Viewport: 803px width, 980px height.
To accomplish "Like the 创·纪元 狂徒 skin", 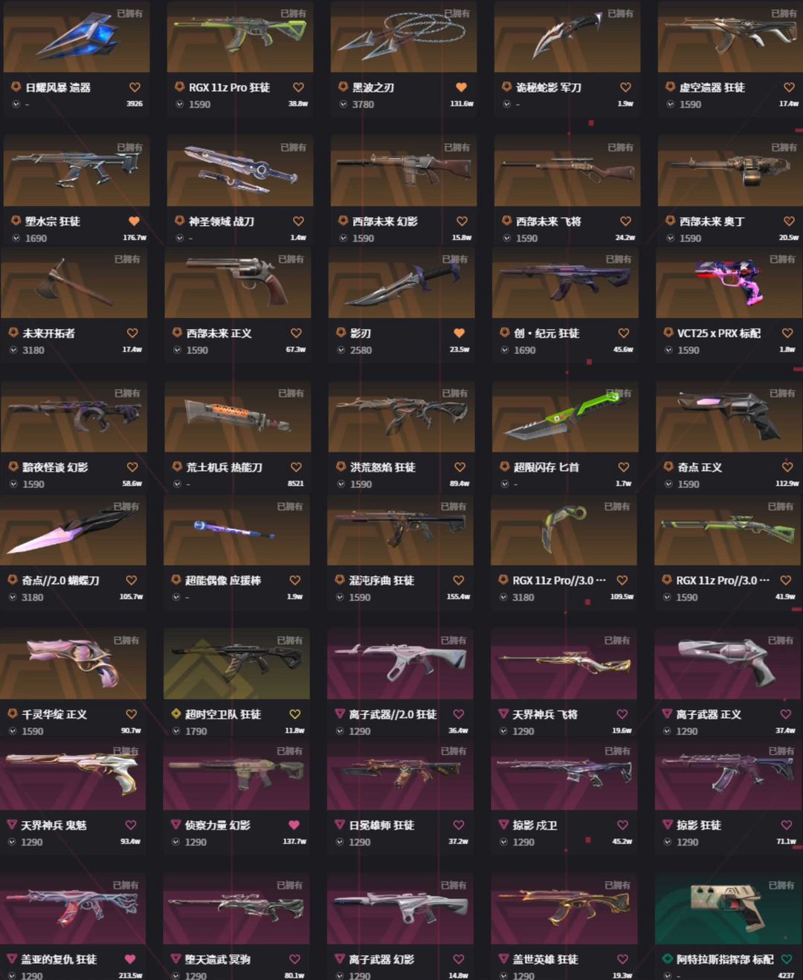I will coord(623,333).
